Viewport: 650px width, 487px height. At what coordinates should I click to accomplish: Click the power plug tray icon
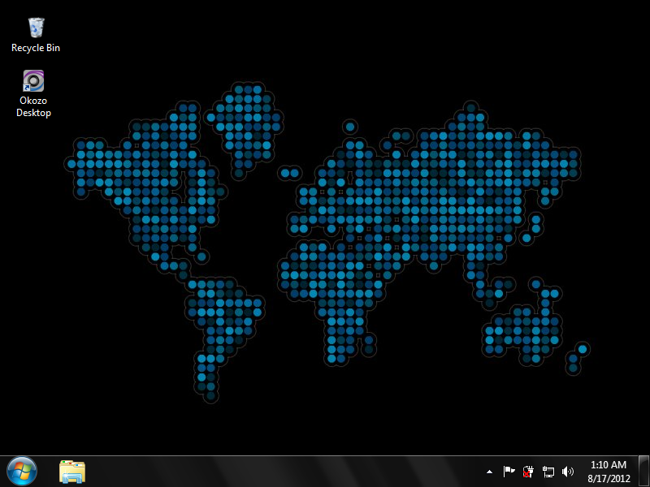528,472
